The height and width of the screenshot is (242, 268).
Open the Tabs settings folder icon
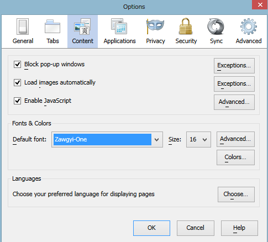[x=52, y=27]
